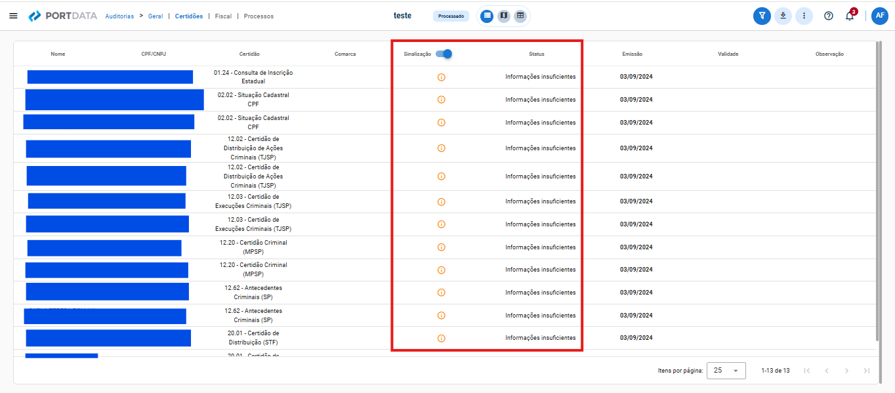Click info icon for 20.01 Certidão de Distribuição (STF) row
Screen dimensions: 895x393
point(441,339)
